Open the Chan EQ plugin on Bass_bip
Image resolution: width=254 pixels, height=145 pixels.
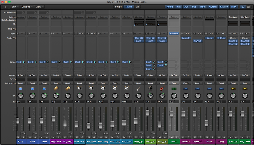tap(139, 38)
